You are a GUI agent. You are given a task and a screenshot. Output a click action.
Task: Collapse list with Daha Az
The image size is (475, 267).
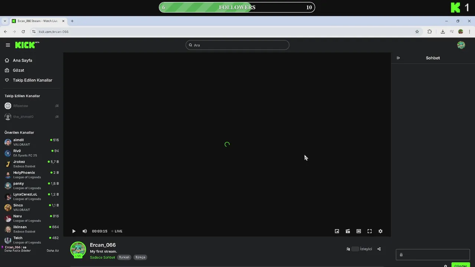point(53,251)
